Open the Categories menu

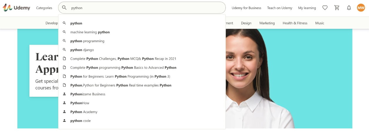(x=44, y=8)
